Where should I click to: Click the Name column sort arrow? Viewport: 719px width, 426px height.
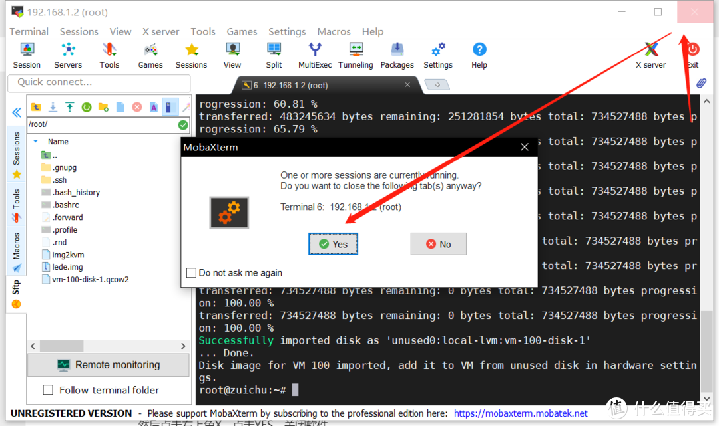pos(35,142)
